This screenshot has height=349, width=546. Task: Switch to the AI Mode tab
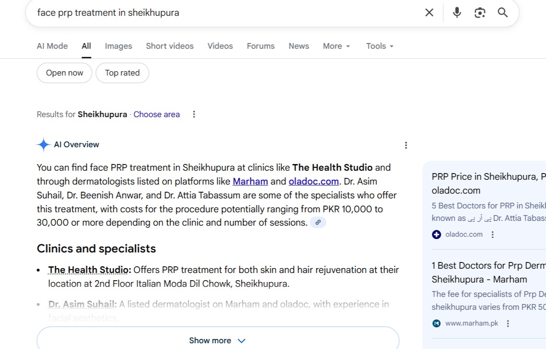52,46
